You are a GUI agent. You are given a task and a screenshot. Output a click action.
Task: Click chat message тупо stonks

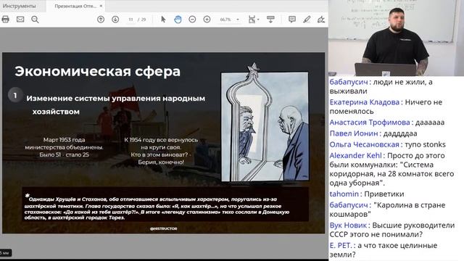[x=425, y=144]
